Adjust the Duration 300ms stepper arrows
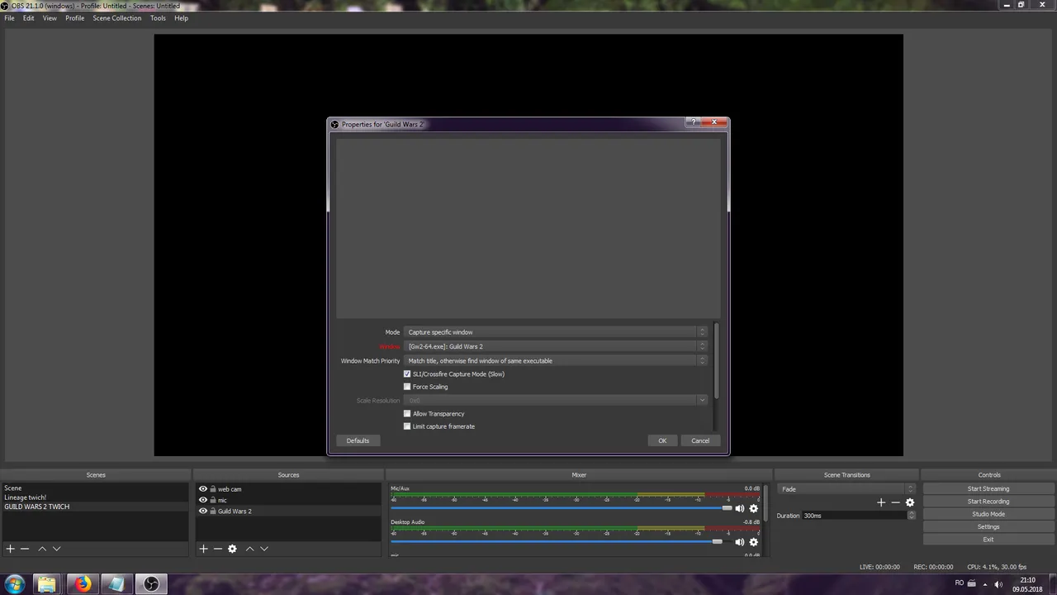The height and width of the screenshot is (595, 1057). click(x=912, y=516)
